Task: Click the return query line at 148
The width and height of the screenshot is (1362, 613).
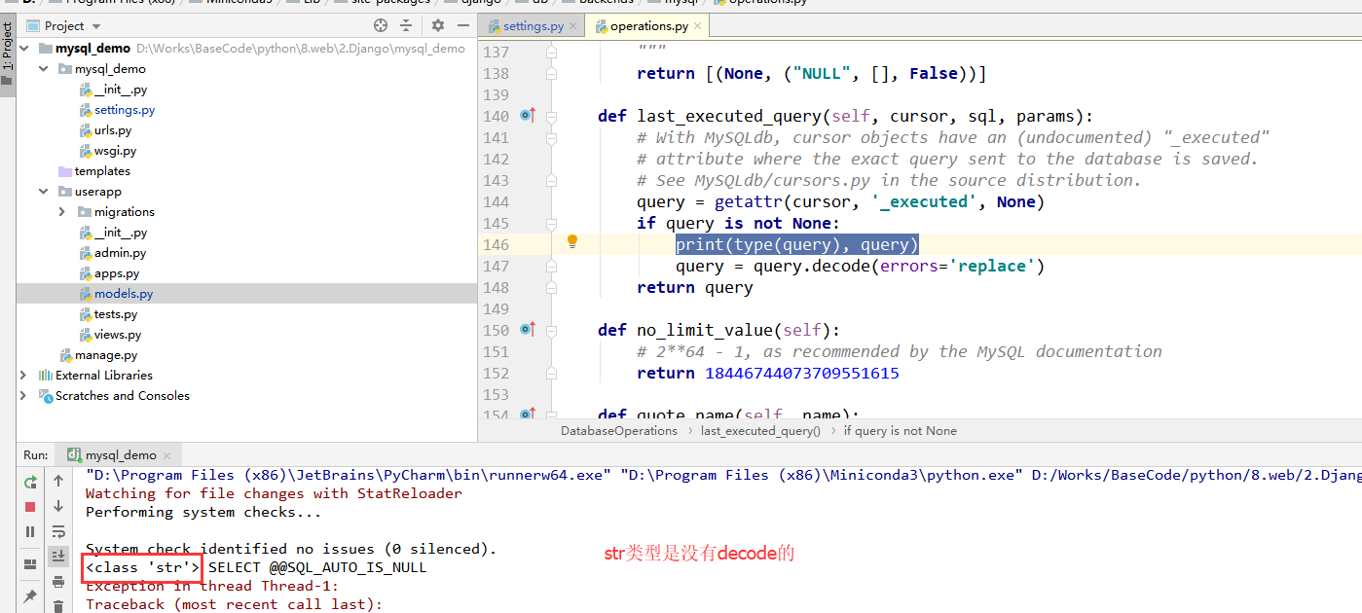Action: pyautogui.click(x=695, y=287)
